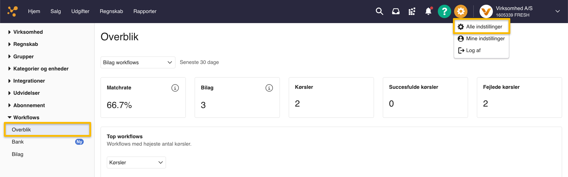The width and height of the screenshot is (568, 177).
Task: Open help using the green question mark icon
Action: 444,11
